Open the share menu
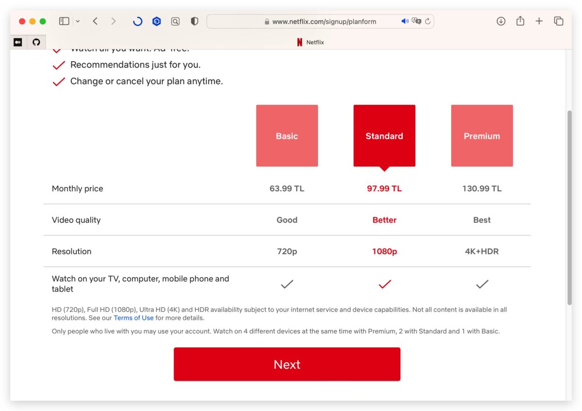The height and width of the screenshot is (411, 582). tap(520, 21)
